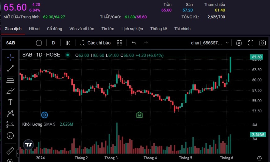Open the candlestick chart type selector
This screenshot has height=162, width=270.
pos(68,43)
